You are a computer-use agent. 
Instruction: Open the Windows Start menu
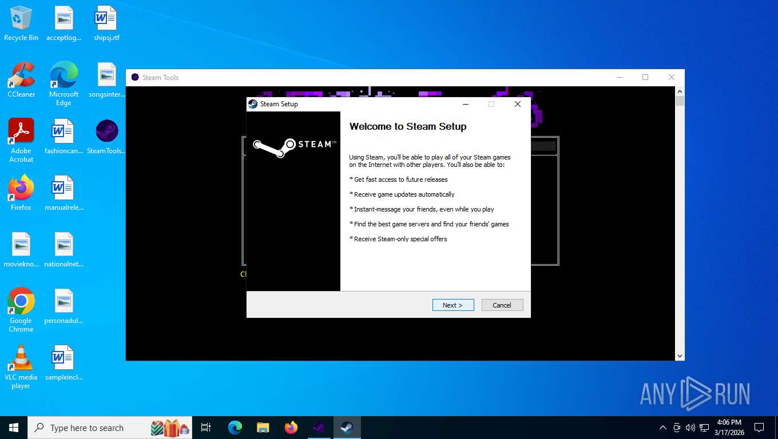[14, 428]
